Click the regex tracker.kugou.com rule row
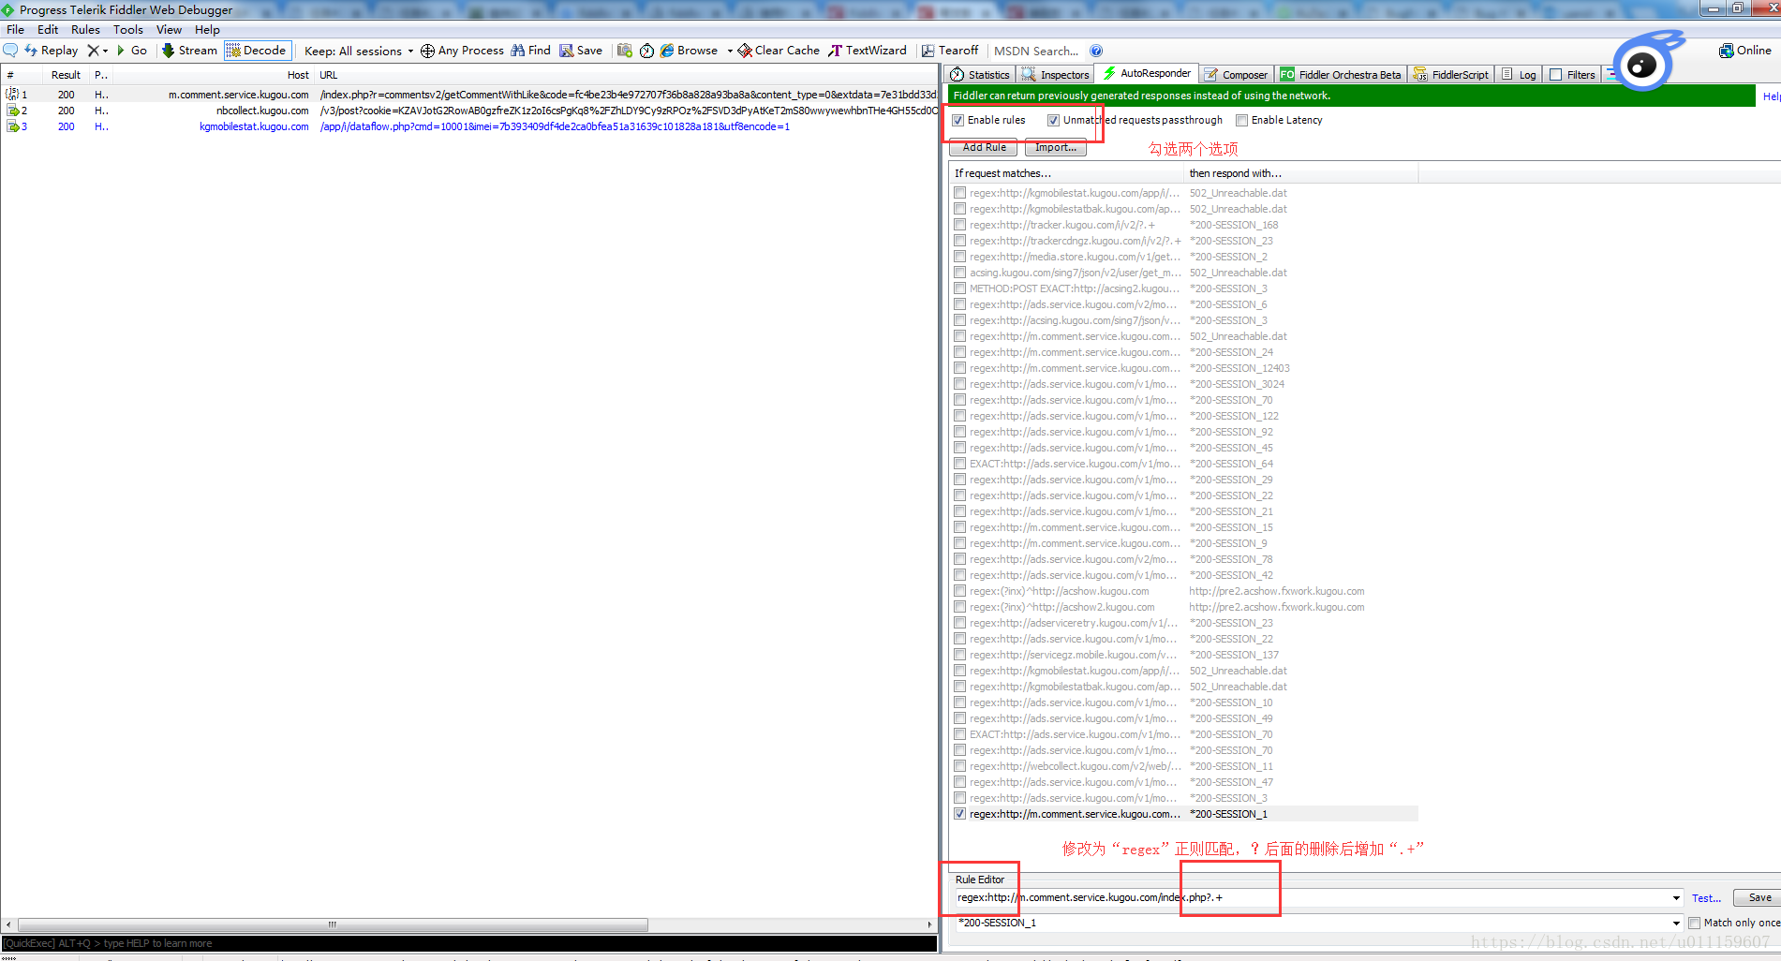Image resolution: width=1781 pixels, height=961 pixels. pyautogui.click(x=1184, y=225)
